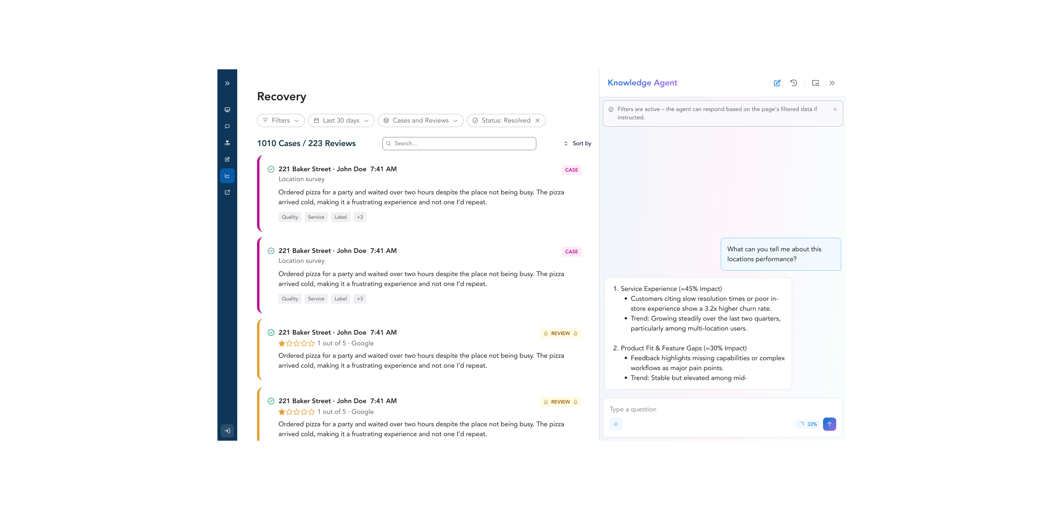Click the Type a question field
This screenshot has height=510, width=1064.
pos(722,409)
